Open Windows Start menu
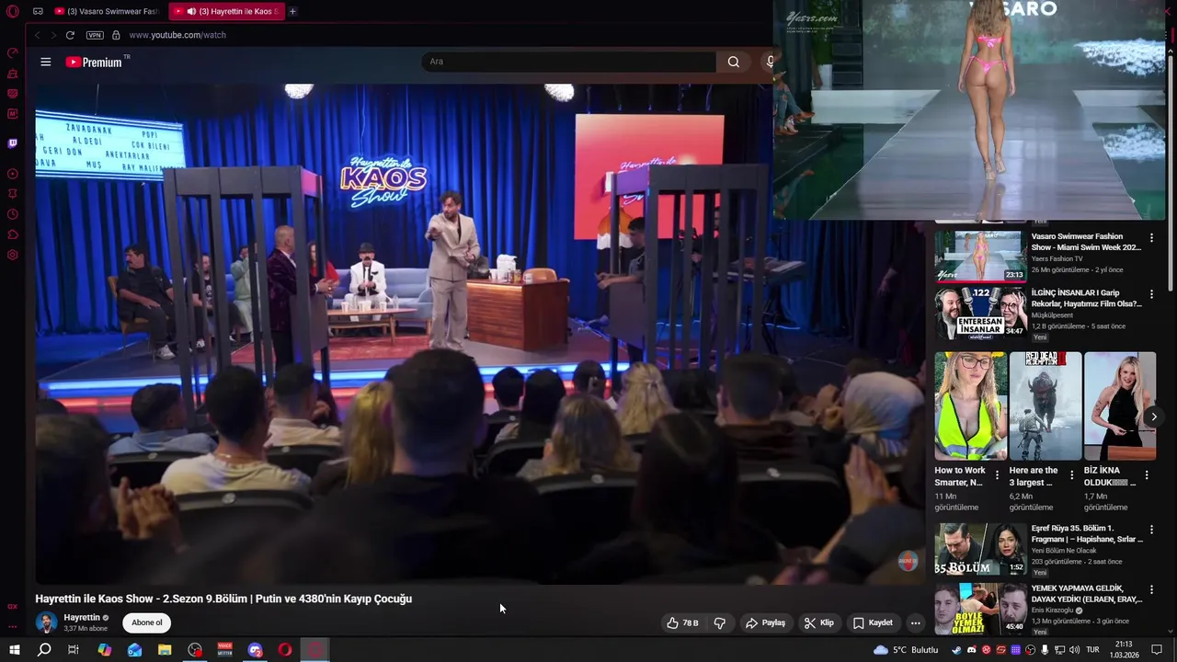 [14, 650]
